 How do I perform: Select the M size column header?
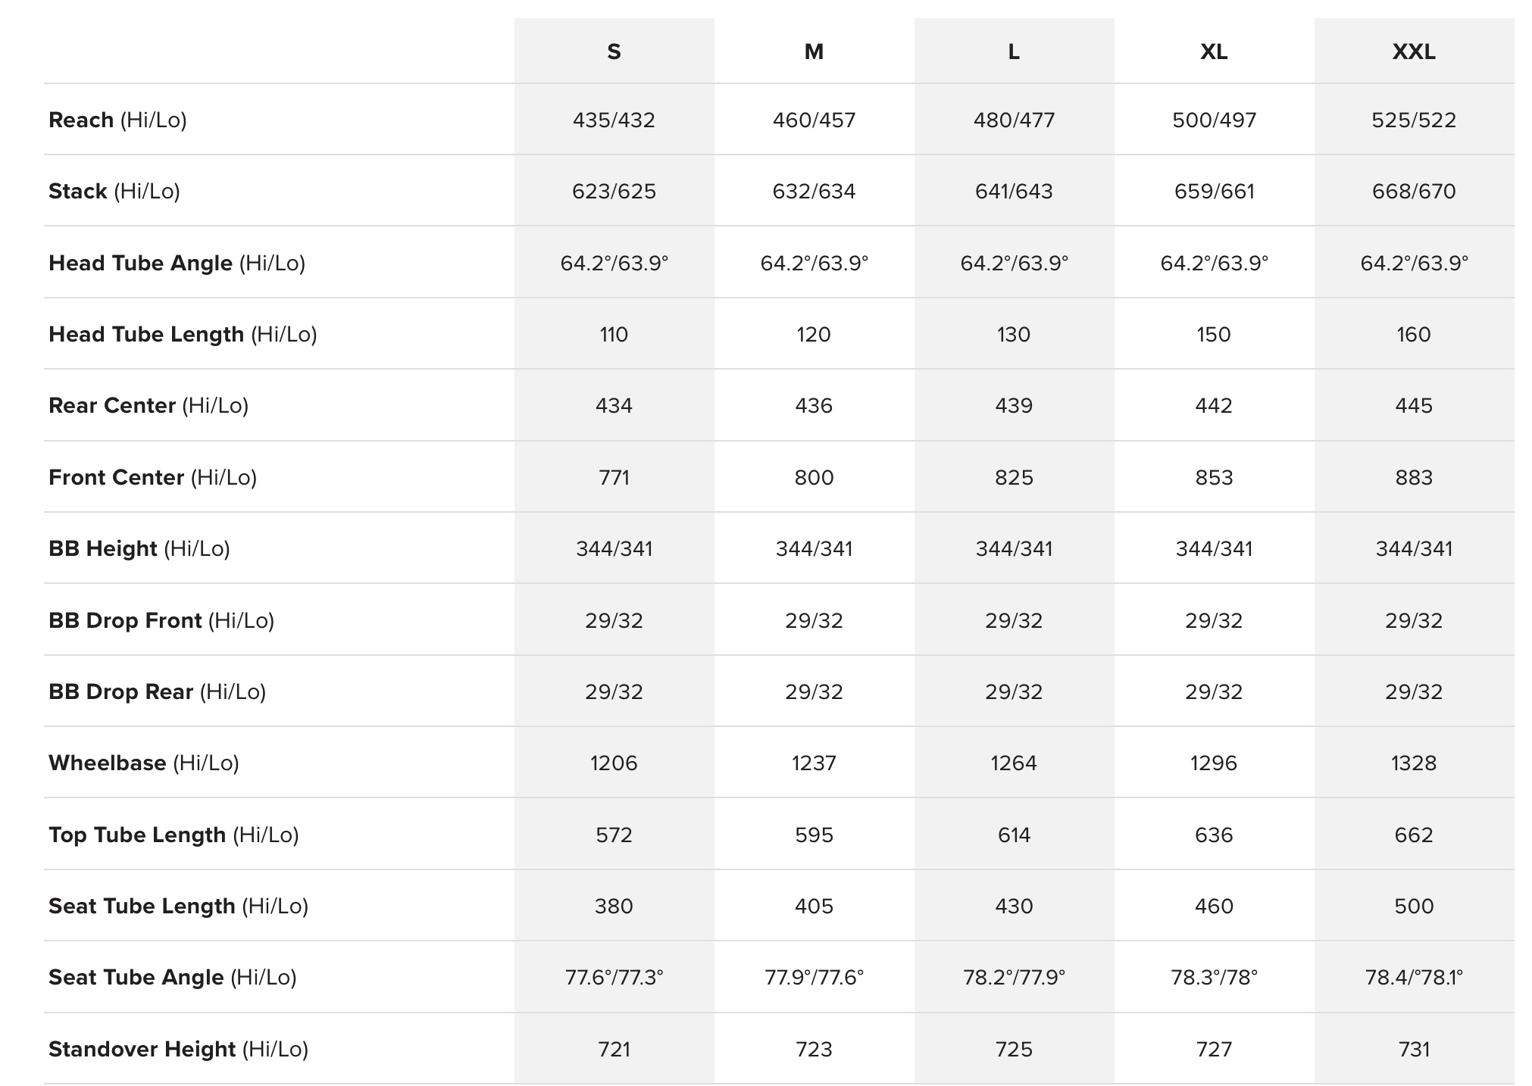(814, 51)
